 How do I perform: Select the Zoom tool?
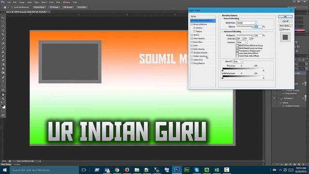[3, 99]
